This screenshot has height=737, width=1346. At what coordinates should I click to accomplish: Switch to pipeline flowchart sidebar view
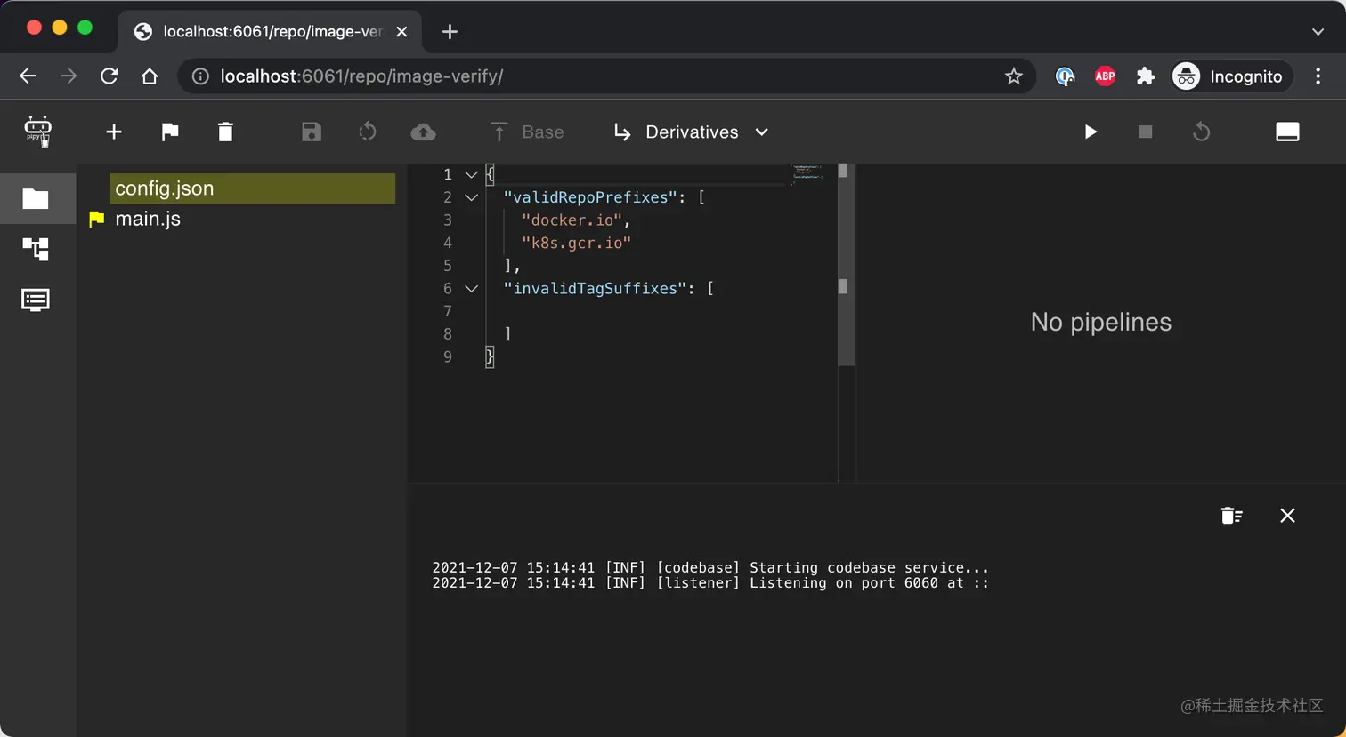point(36,249)
